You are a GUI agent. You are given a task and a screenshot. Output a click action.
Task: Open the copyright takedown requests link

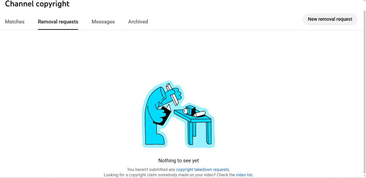click(x=202, y=170)
